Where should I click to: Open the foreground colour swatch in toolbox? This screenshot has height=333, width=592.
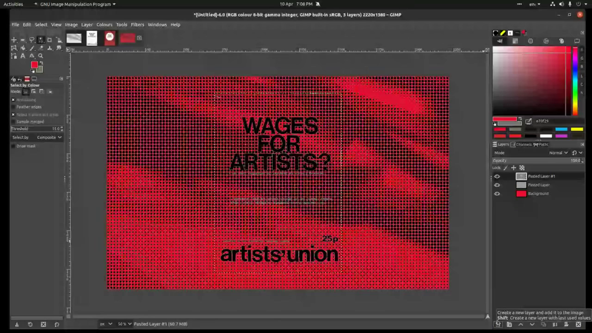34,64
